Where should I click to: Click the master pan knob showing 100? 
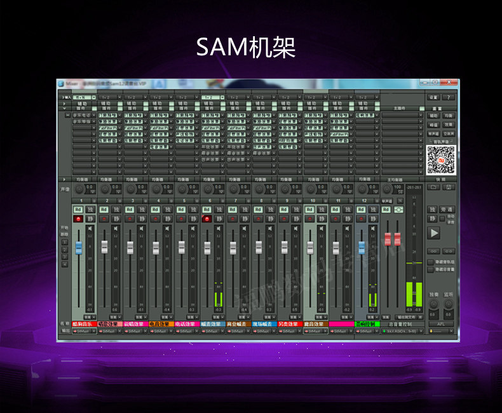pos(388,189)
